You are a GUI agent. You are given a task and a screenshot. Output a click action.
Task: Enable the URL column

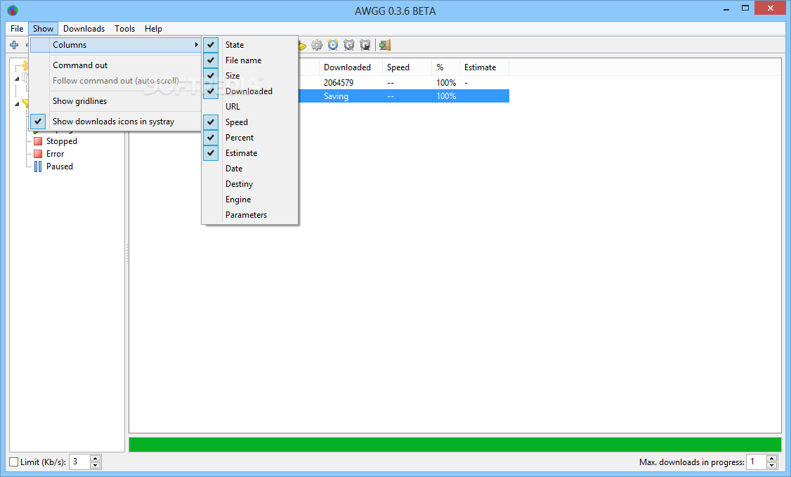point(249,106)
